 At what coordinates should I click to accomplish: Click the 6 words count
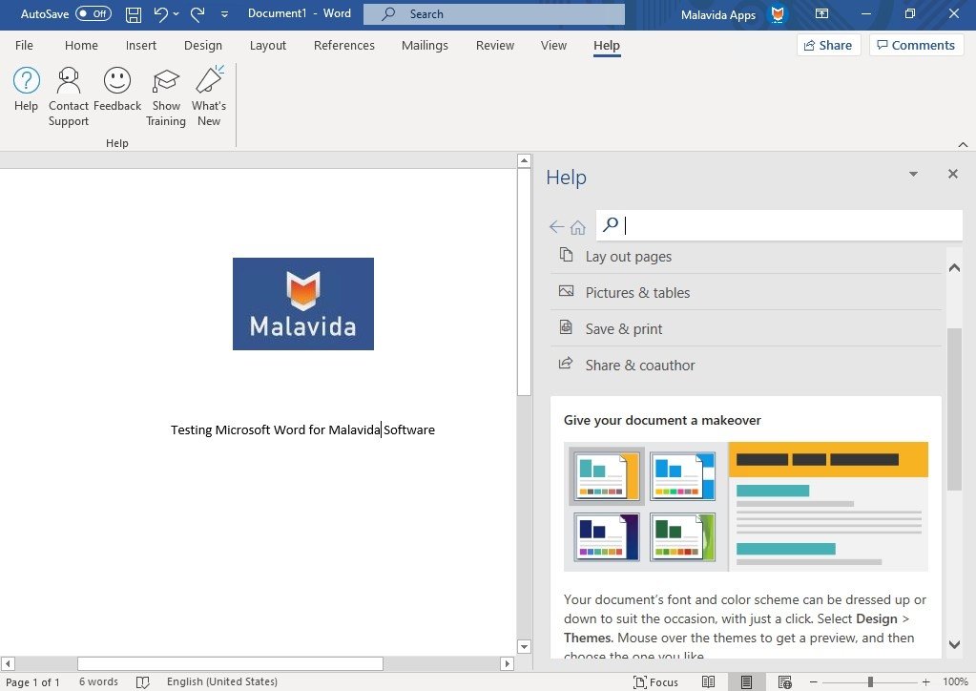point(98,682)
